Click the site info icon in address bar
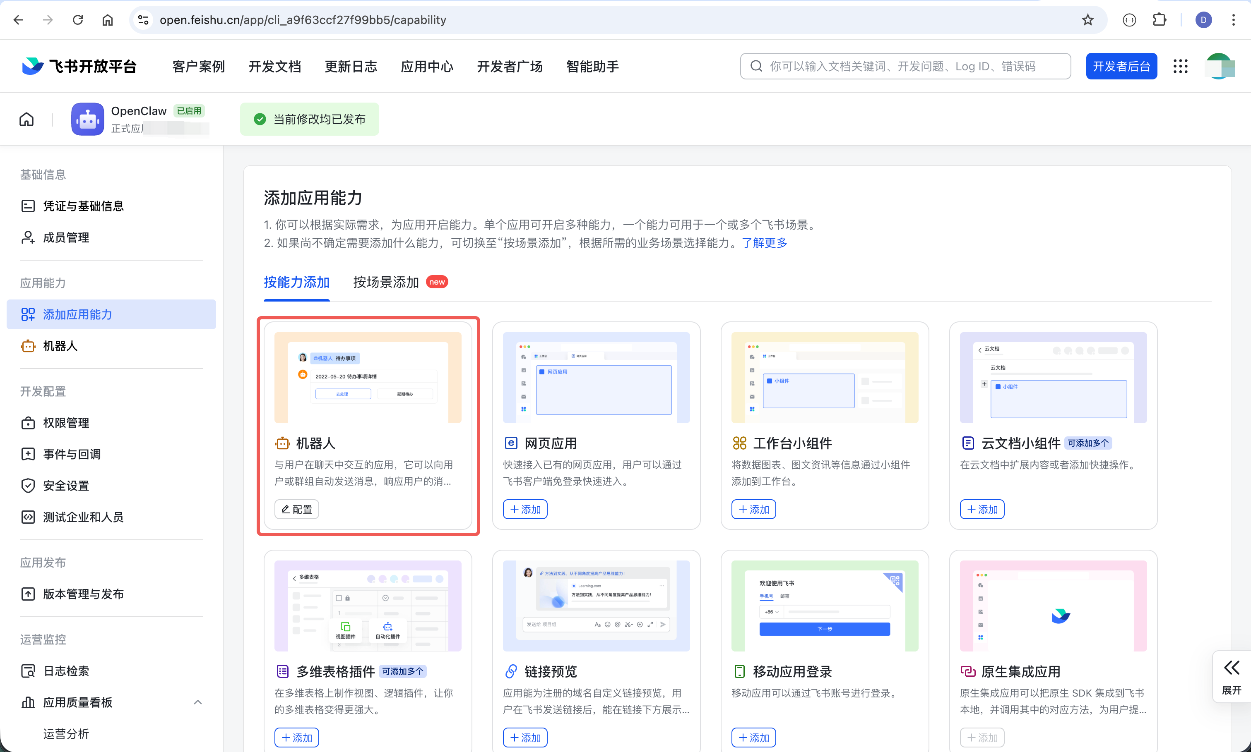 144,20
